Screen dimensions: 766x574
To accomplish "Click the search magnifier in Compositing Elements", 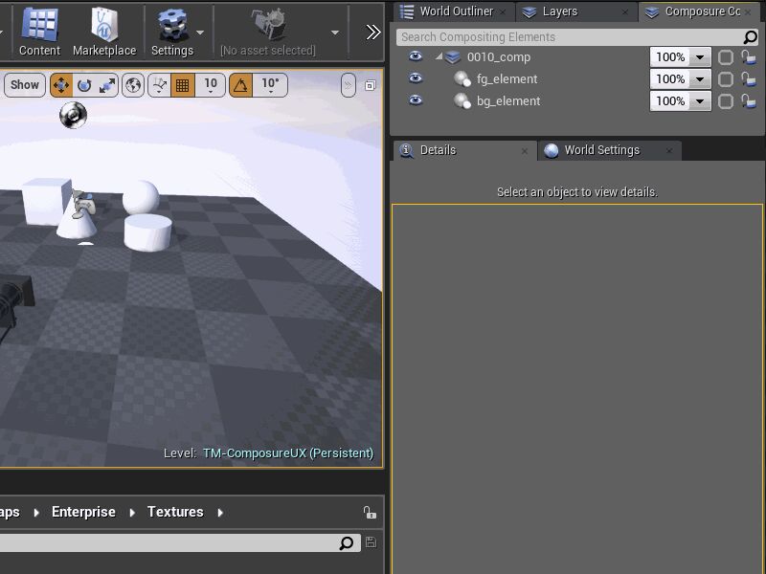I will [x=750, y=36].
